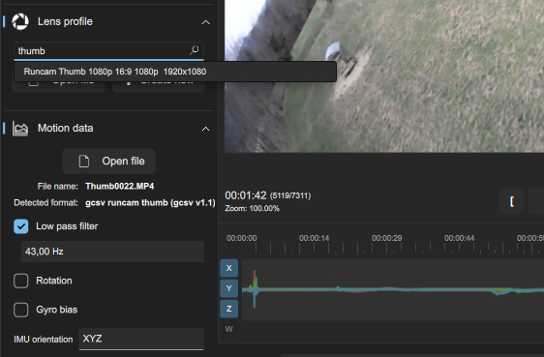Click the 43,00 Hz filter frequency field
Viewport: 544px width, 357px height.
(x=112, y=252)
